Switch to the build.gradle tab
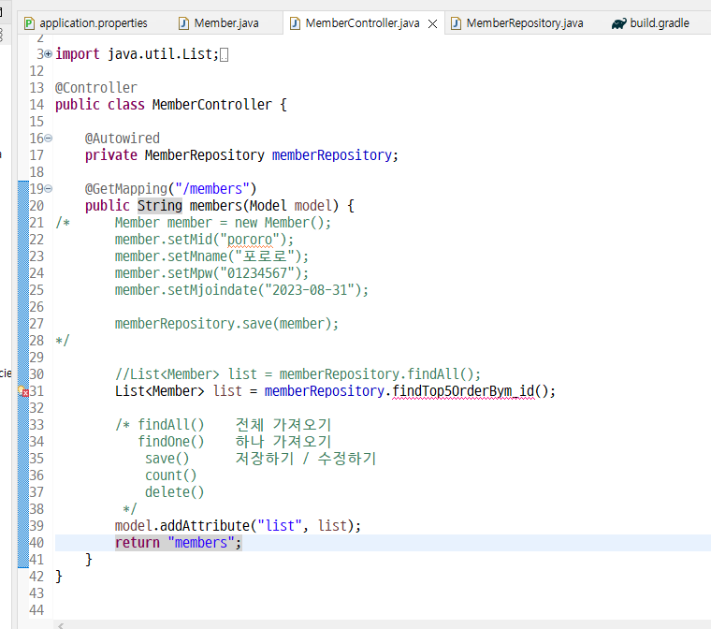Image resolution: width=711 pixels, height=629 pixels. (660, 23)
